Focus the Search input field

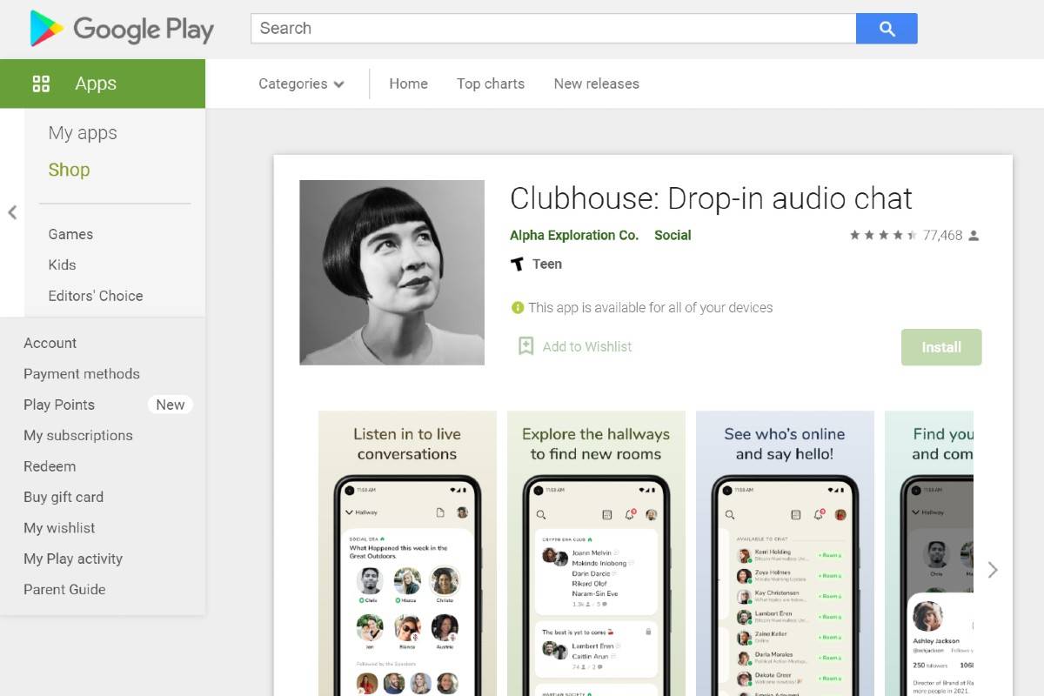553,29
